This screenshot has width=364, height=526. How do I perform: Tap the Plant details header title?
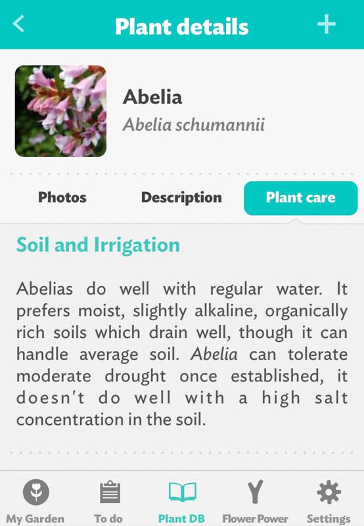[181, 26]
